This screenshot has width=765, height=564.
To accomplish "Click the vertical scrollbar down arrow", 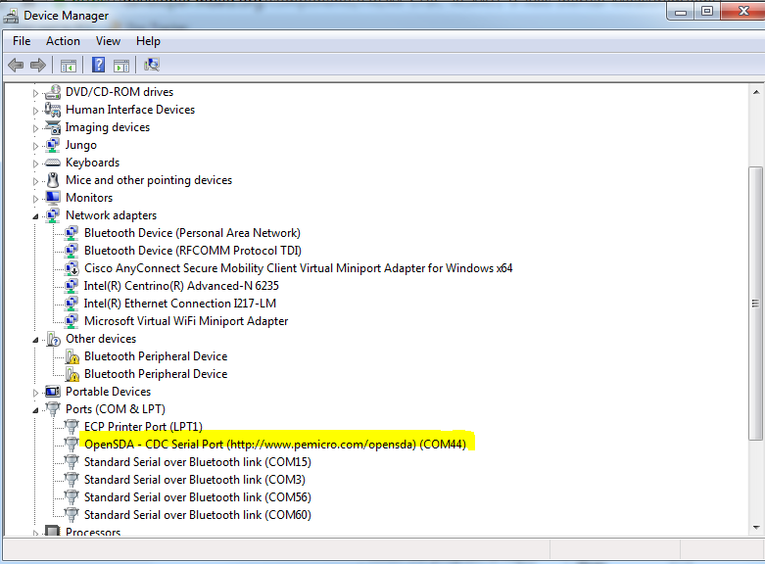I will [754, 527].
